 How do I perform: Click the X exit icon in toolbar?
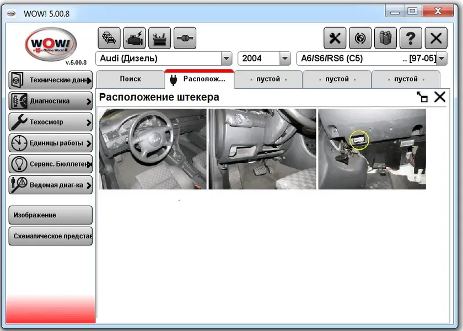[436, 38]
